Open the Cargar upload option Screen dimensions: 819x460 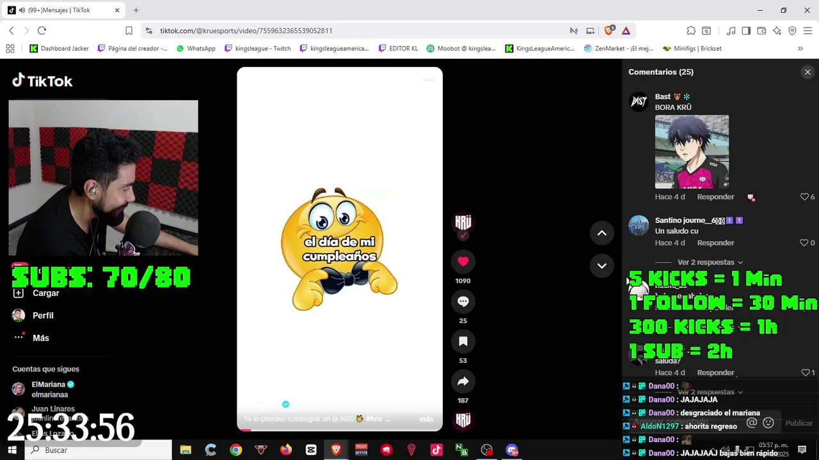tap(37, 293)
